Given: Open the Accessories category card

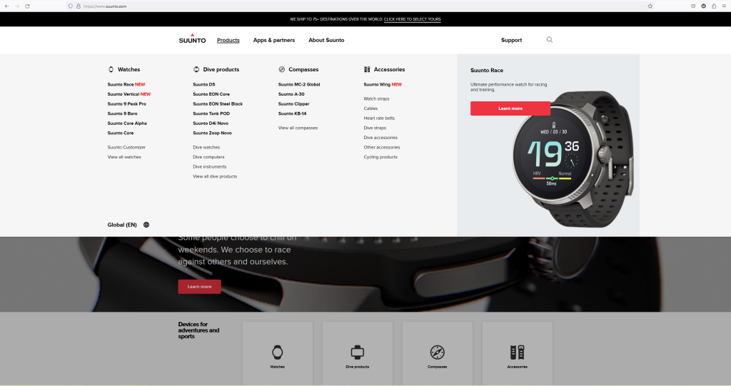Looking at the screenshot, I should pos(518,353).
